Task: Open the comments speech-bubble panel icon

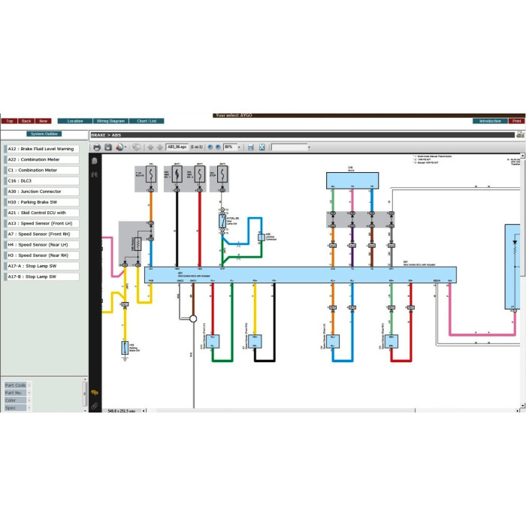Action: pos(95,392)
